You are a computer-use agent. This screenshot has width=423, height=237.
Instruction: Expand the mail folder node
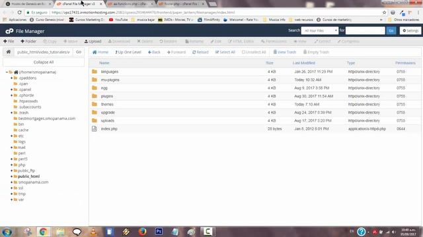tap(12, 147)
